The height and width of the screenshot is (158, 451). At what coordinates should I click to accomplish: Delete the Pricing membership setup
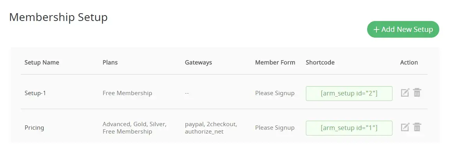pos(417,127)
